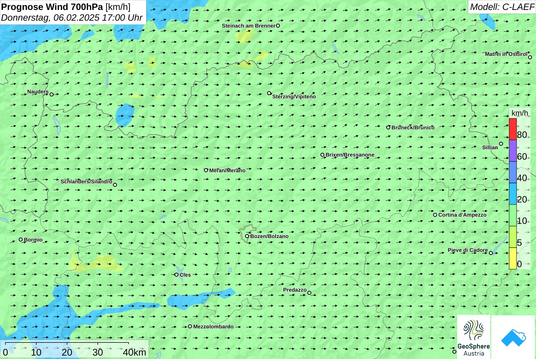Viewport: 536px width, 359px height.
Task: Click the title 'Prognose Wind 700hPa'
Action: coord(52,7)
